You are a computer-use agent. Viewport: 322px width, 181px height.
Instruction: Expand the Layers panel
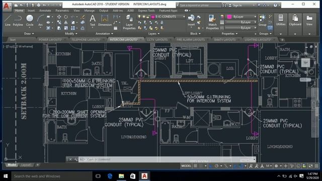(154, 34)
